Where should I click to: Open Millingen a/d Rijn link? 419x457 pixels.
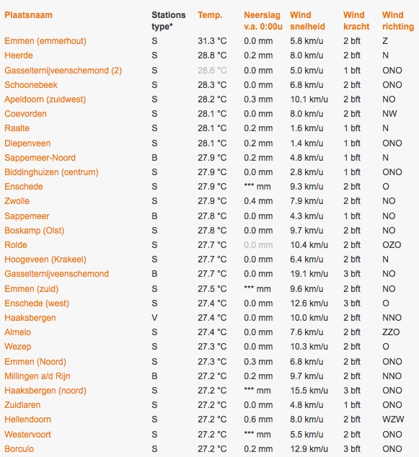coord(38,376)
